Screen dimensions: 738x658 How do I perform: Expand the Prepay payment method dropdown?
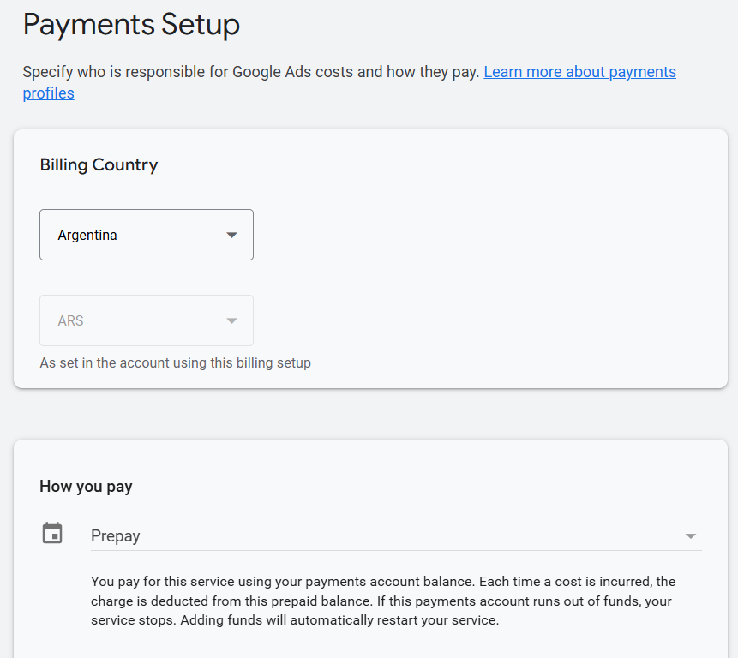click(394, 536)
